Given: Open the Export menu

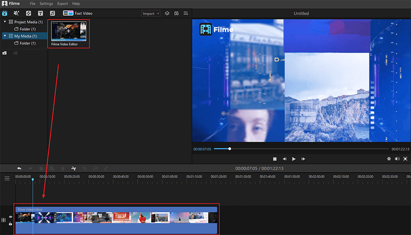Looking at the screenshot, I should (x=62, y=4).
